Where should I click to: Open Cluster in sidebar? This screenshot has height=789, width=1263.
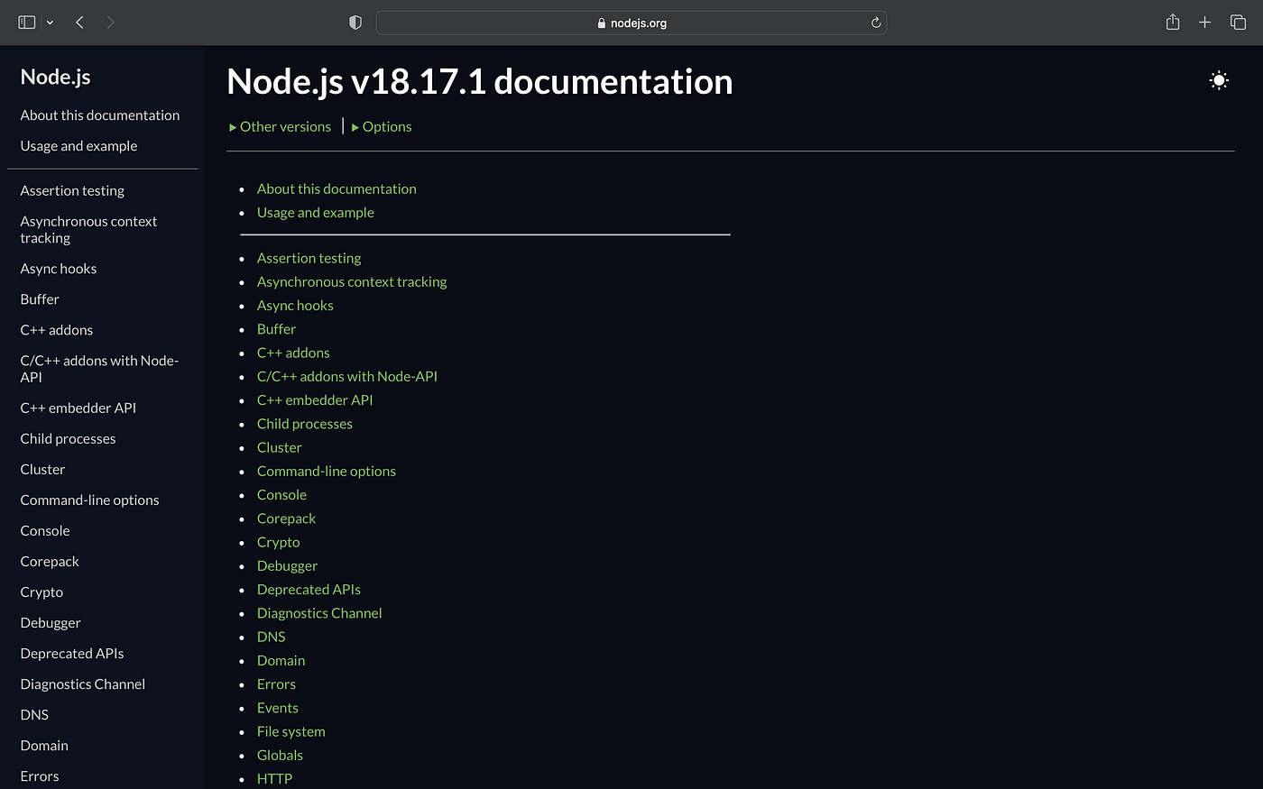coord(42,470)
